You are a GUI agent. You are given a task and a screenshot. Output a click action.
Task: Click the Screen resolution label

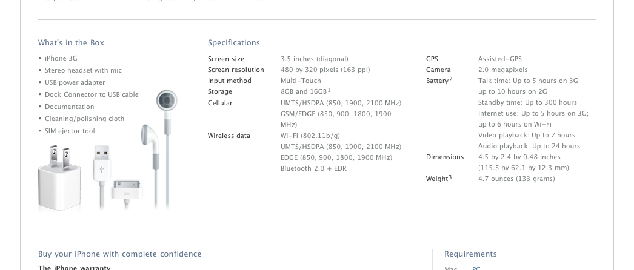[236, 70]
